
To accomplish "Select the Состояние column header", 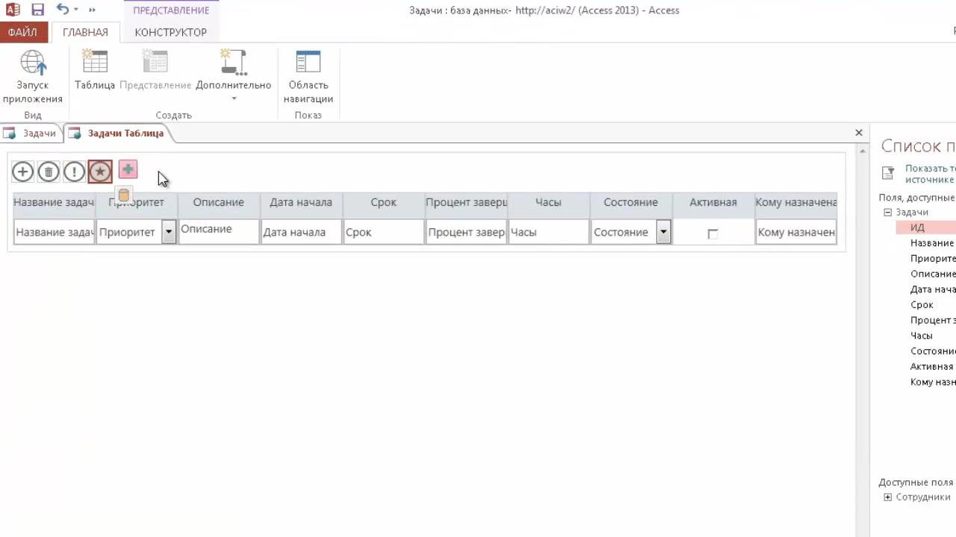I will (631, 203).
